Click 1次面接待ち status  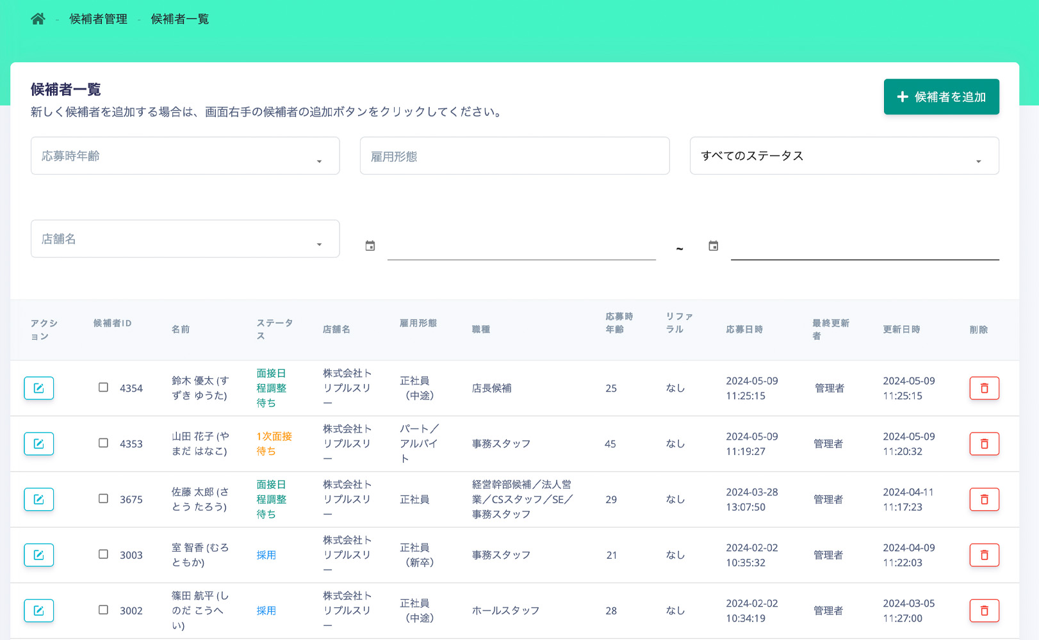click(274, 444)
